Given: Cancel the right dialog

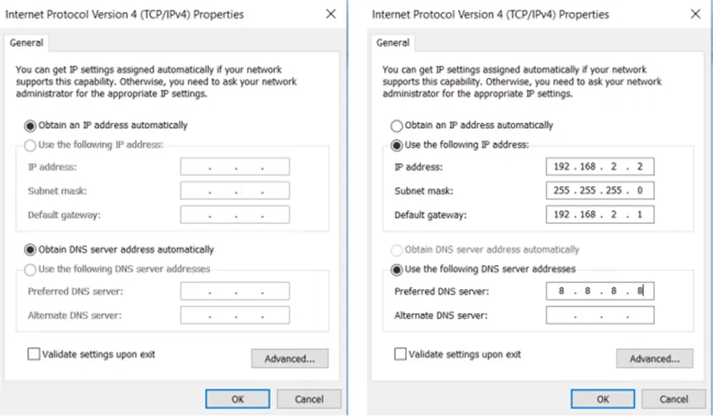Looking at the screenshot, I should [674, 399].
